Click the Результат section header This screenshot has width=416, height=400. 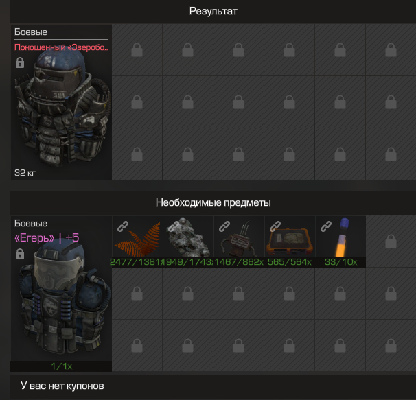click(x=213, y=11)
